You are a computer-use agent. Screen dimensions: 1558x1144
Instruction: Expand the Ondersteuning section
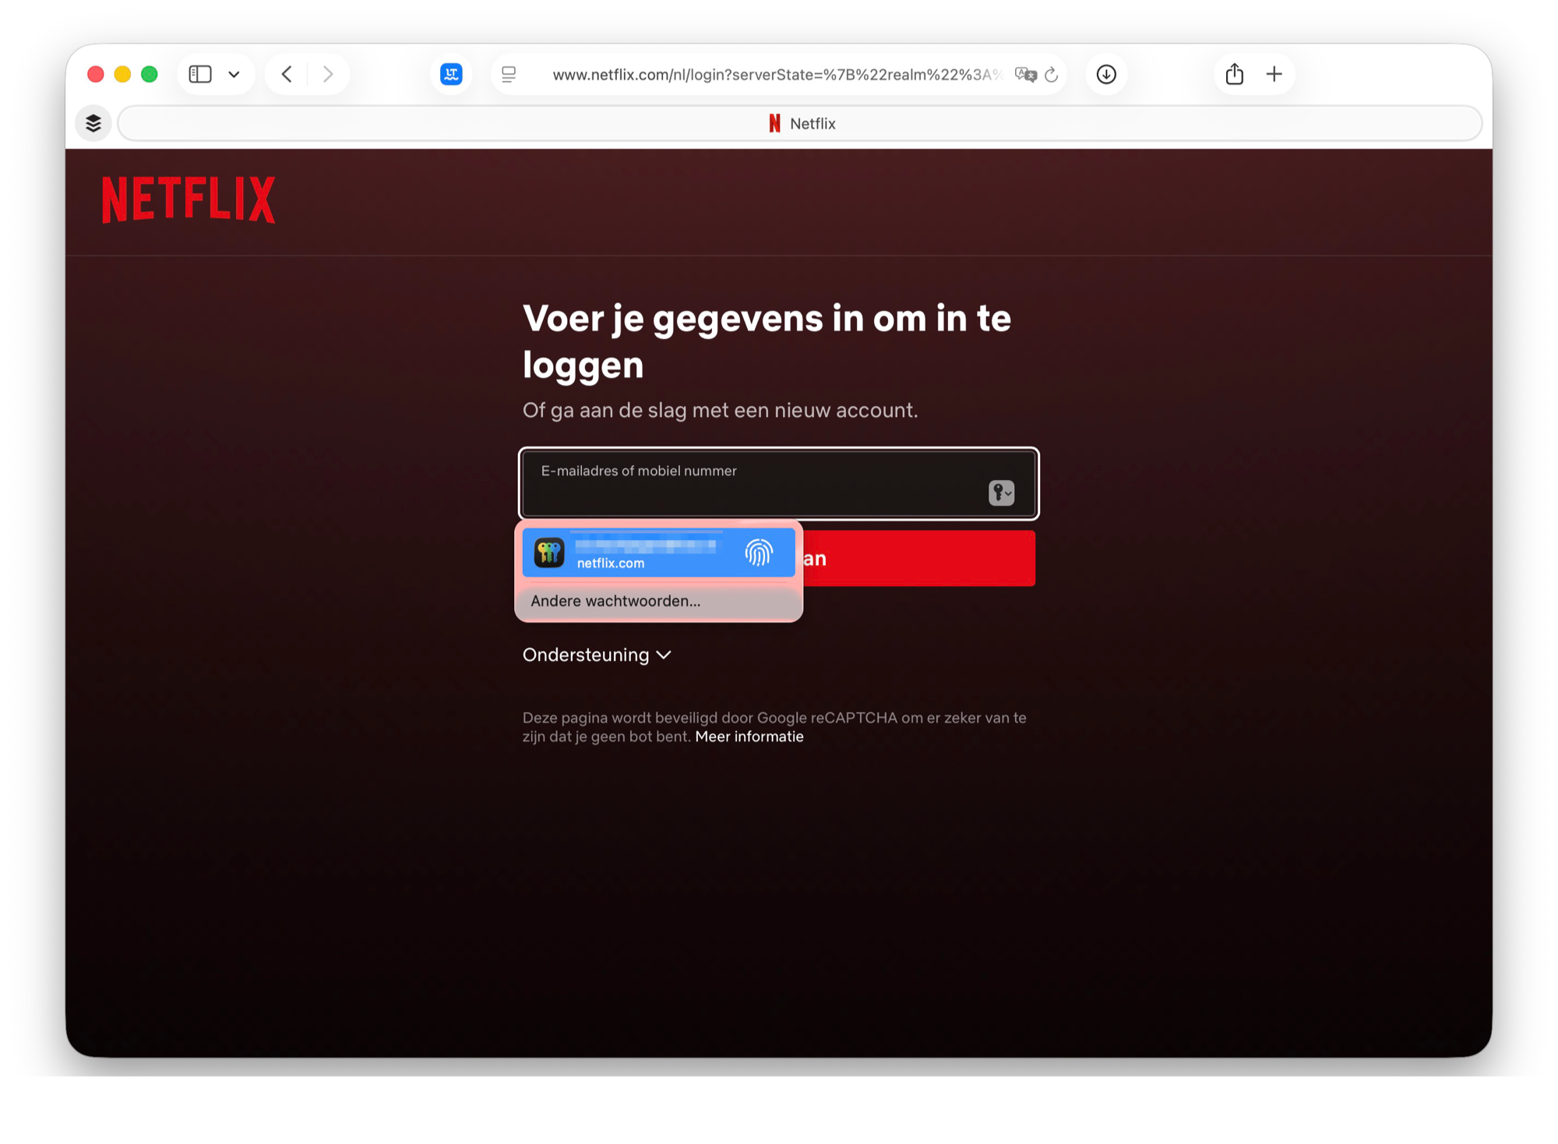597,655
